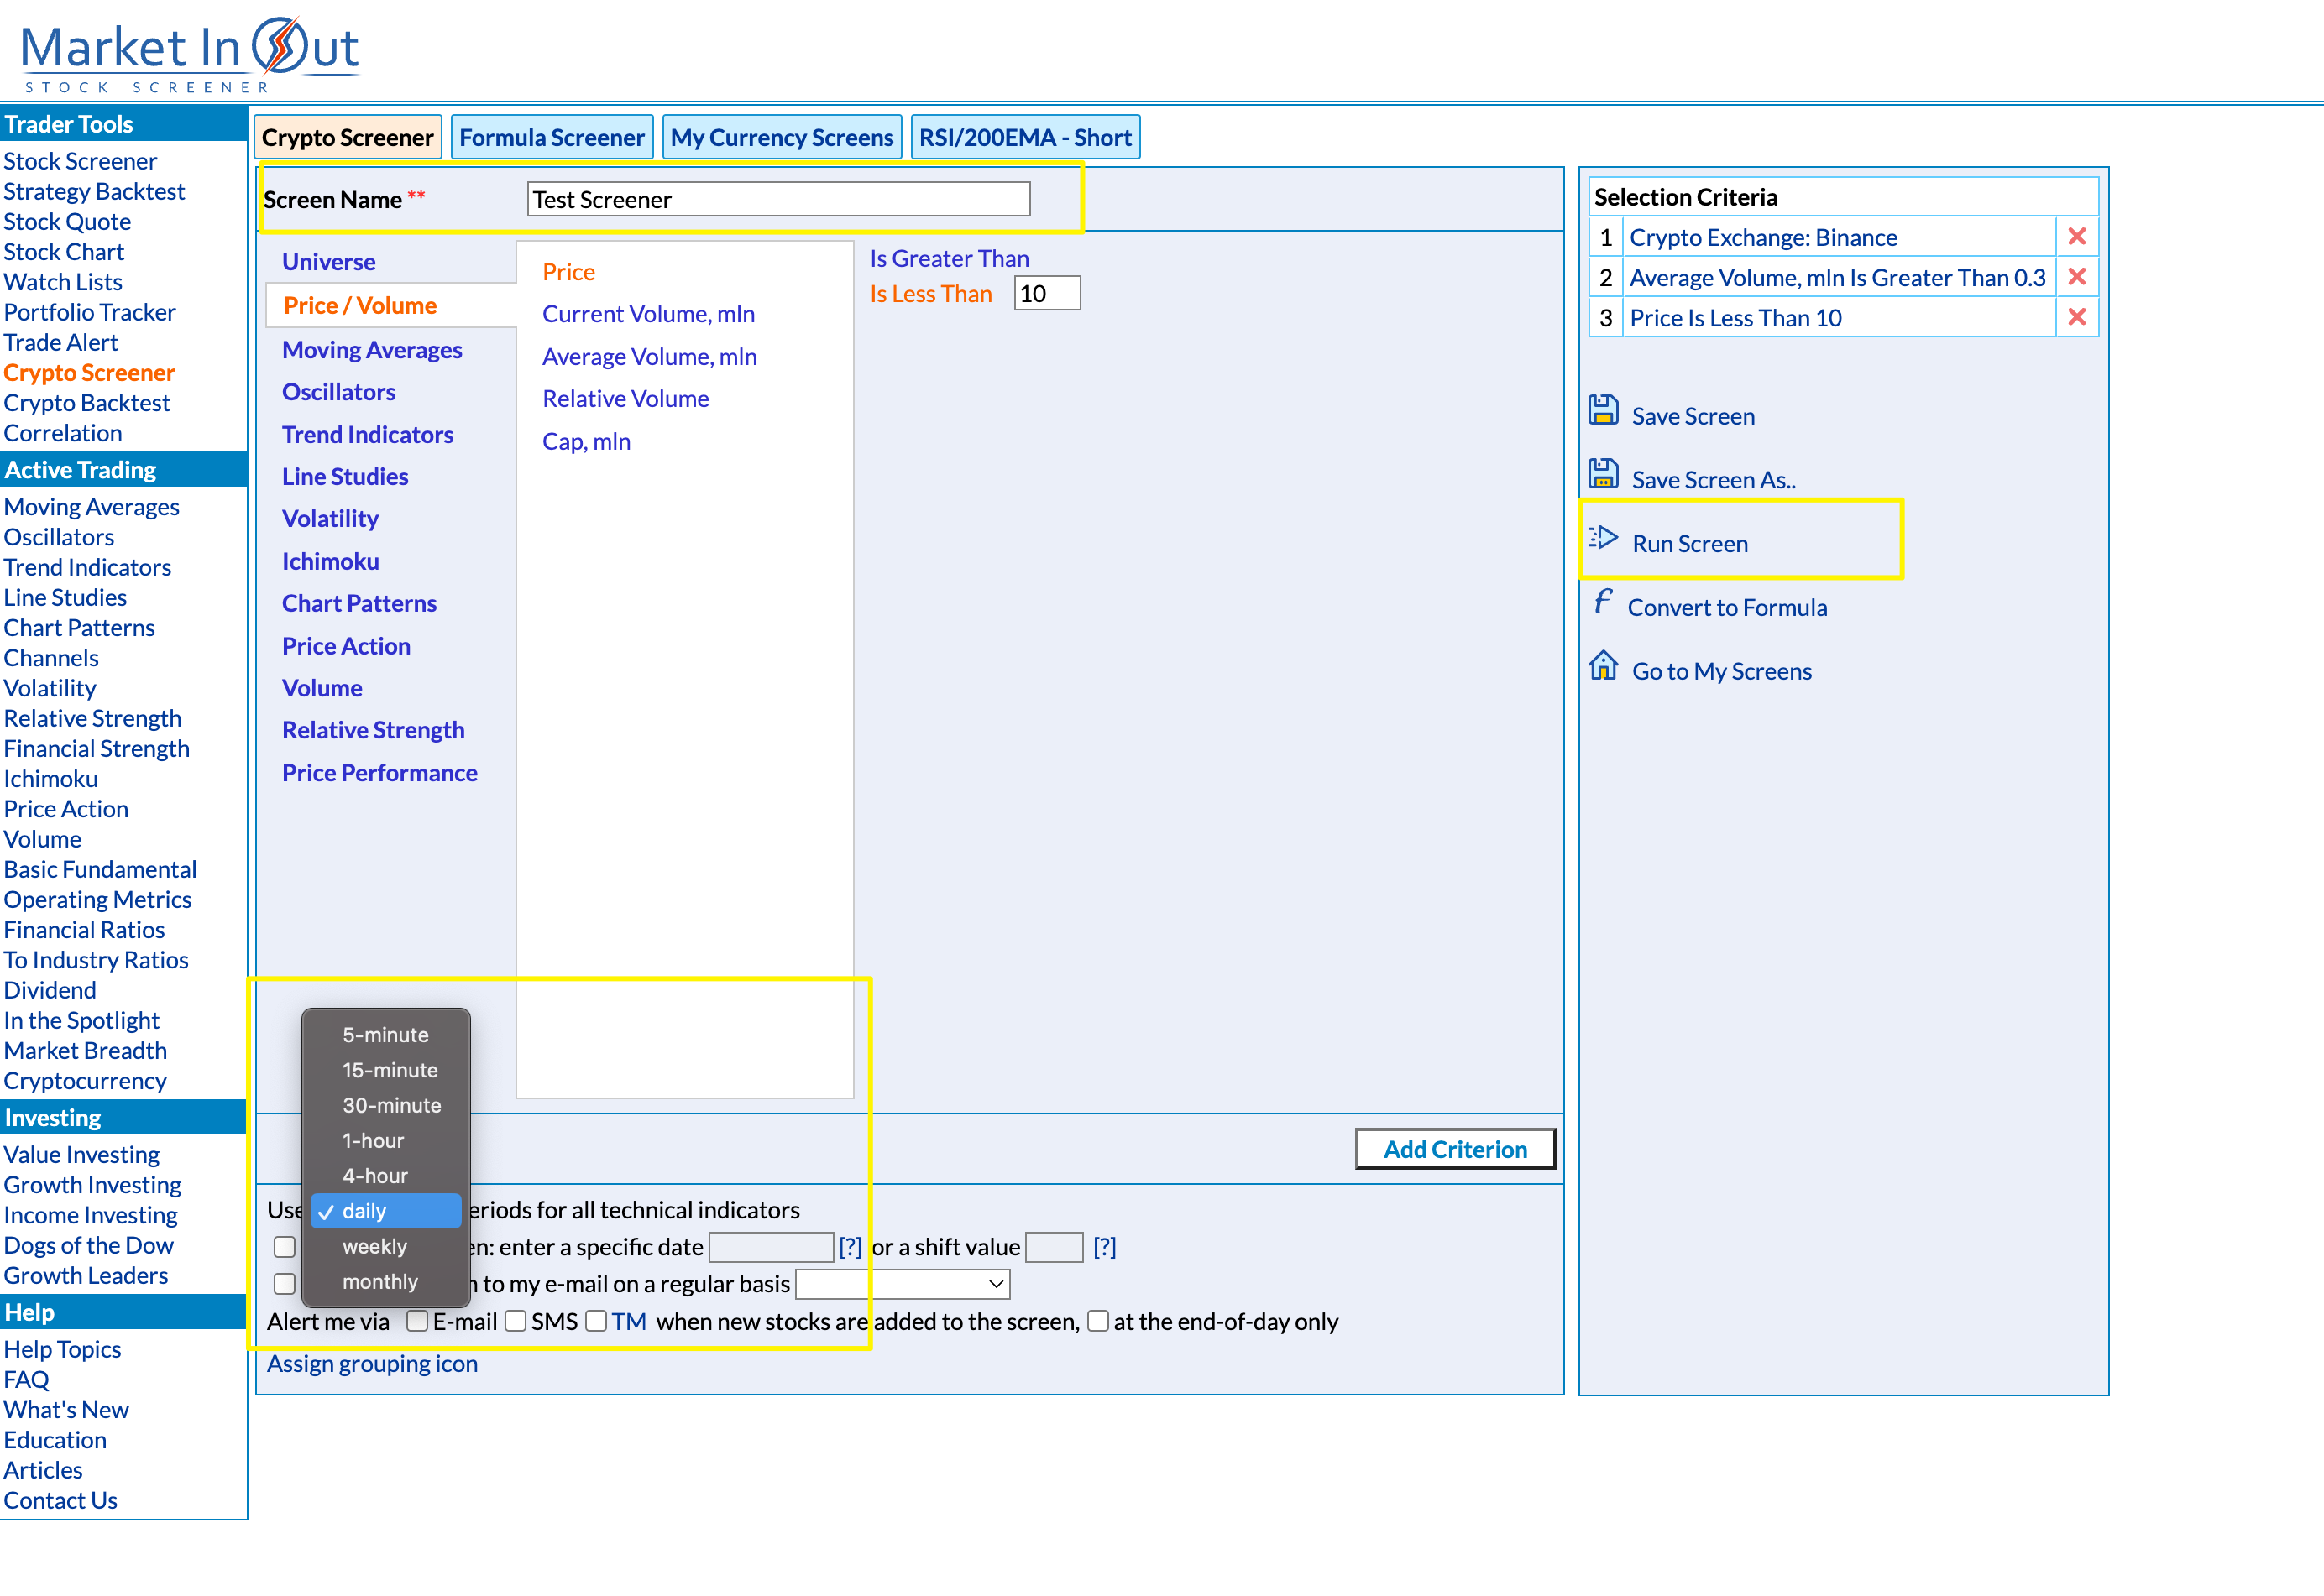The image size is (2324, 1596).
Task: Click the Go to My Screens home icon
Action: pyautogui.click(x=1603, y=666)
